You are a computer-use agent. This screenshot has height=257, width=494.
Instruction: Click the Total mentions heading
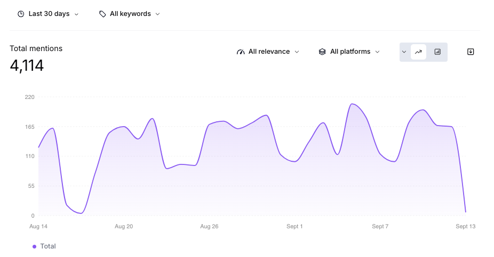click(36, 48)
